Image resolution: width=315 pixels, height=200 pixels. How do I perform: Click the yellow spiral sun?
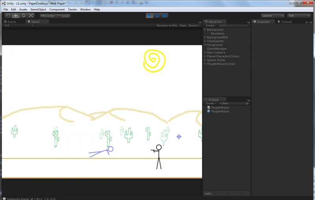154,61
